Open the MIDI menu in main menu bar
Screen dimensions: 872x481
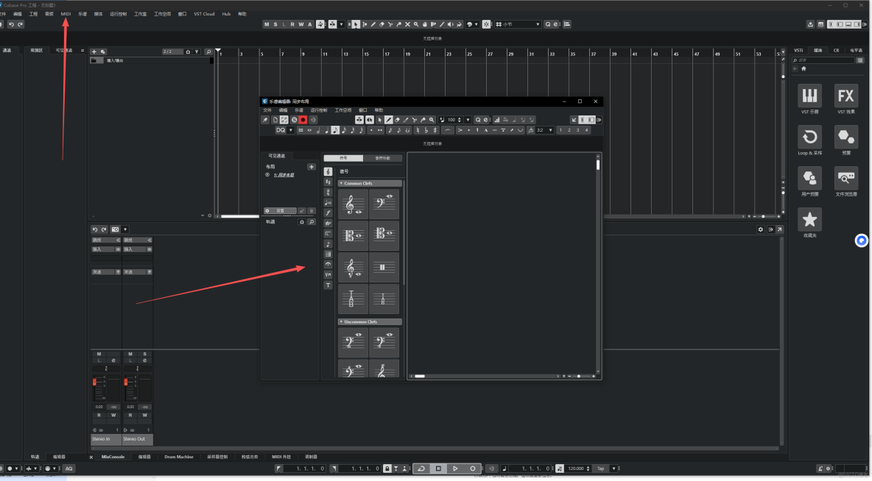pyautogui.click(x=66, y=14)
